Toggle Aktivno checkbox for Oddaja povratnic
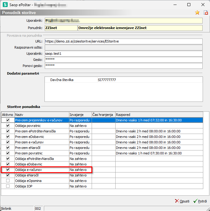Image resolution: width=210 pixels, height=211 pixels. coord(8,126)
